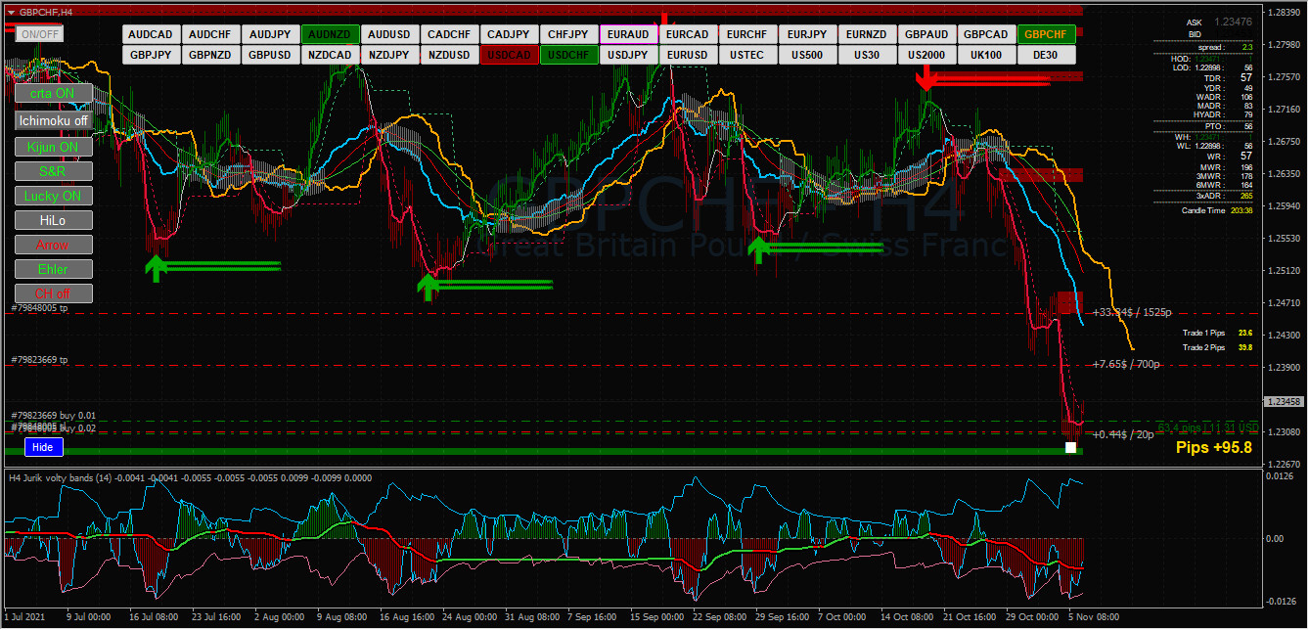Viewport: 1309px width, 630px height.
Task: Switch off the Lucky ON button
Action: tap(54, 196)
